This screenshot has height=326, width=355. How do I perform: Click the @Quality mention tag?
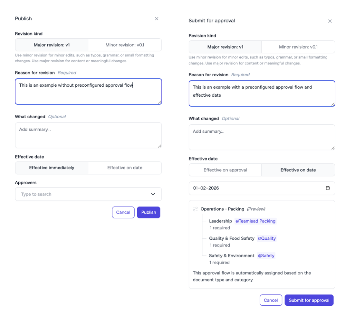pyautogui.click(x=267, y=238)
